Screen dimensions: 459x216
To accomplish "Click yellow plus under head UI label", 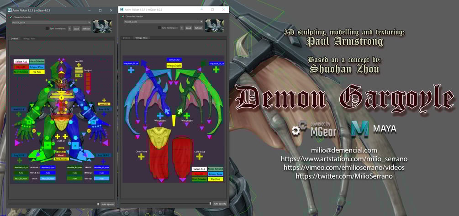I will (x=79, y=65).
